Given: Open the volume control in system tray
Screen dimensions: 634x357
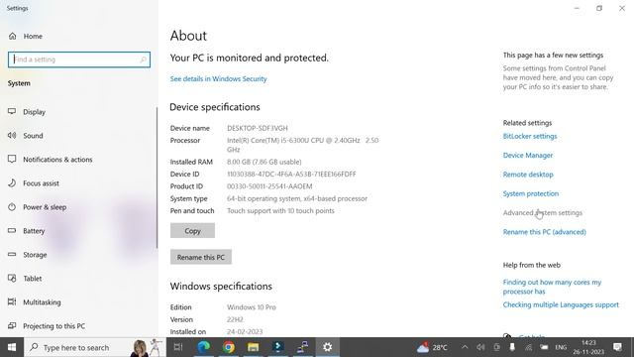Looking at the screenshot, I should point(480,347).
